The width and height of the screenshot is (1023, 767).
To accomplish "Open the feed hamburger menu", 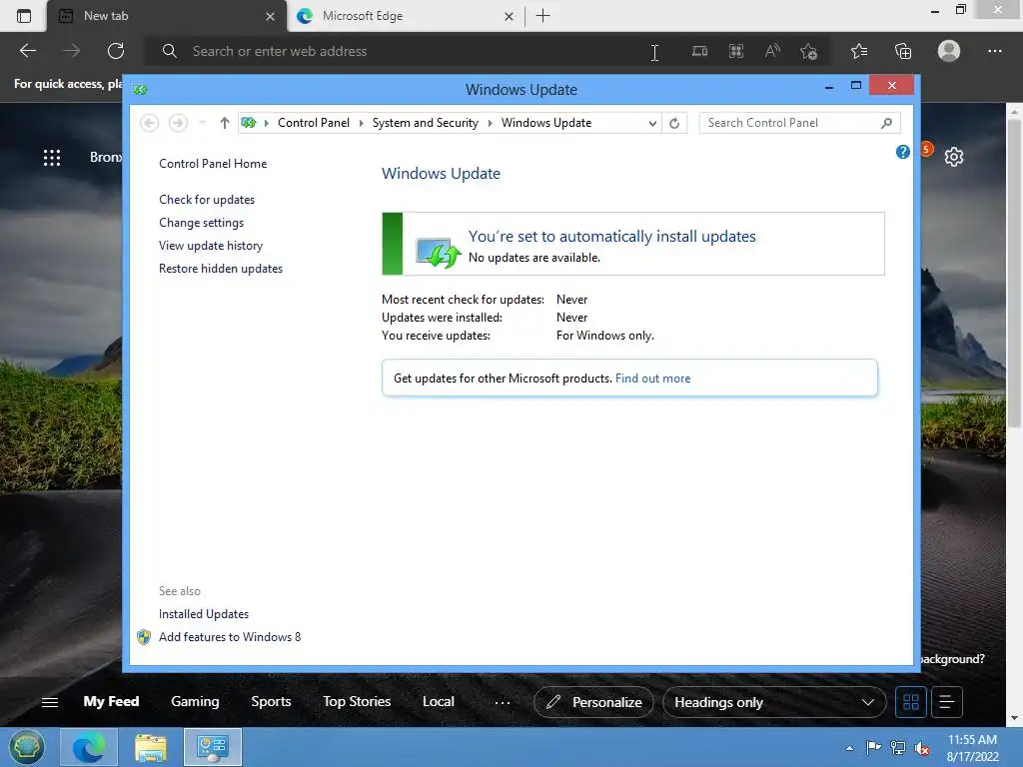I will click(x=50, y=702).
